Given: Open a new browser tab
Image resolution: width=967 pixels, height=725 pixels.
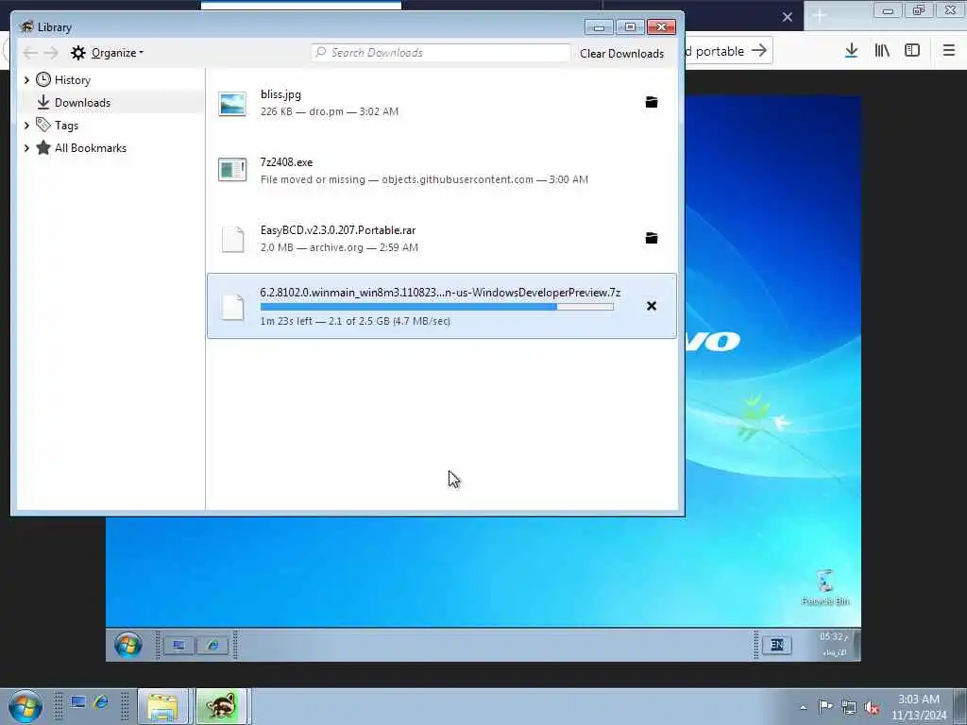Looking at the screenshot, I should tap(820, 16).
